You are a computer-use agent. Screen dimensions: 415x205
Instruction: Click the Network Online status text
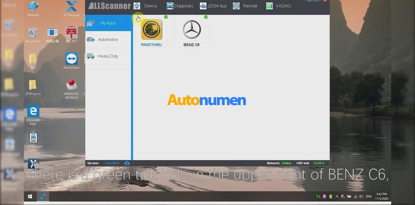tap(287, 163)
